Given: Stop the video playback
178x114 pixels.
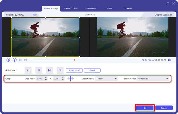Looking at the screenshot, I should click(15, 60).
